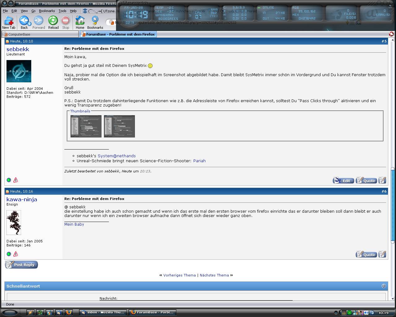Click the Post Reply button
The width and height of the screenshot is (396, 317).
point(21,265)
